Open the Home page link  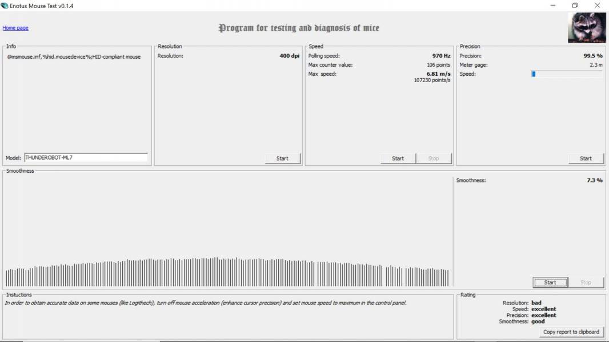point(15,28)
